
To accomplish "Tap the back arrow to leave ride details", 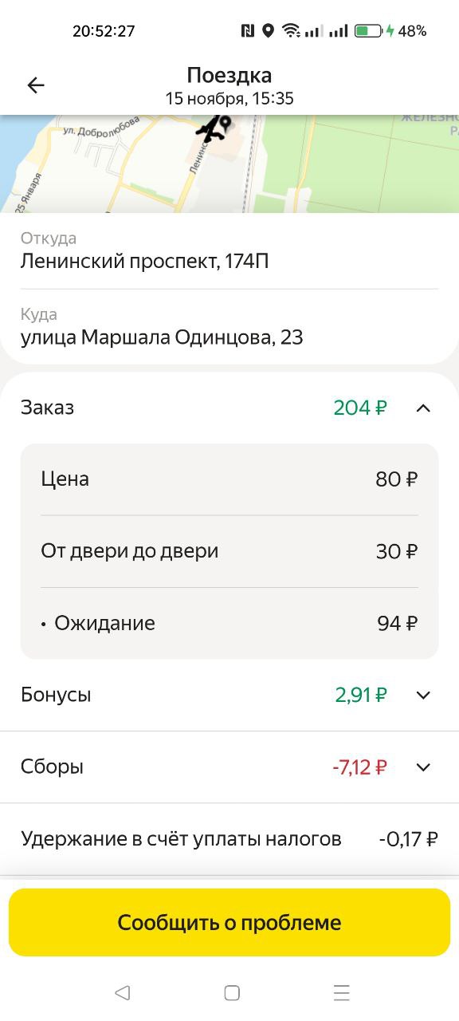I will click(36, 85).
